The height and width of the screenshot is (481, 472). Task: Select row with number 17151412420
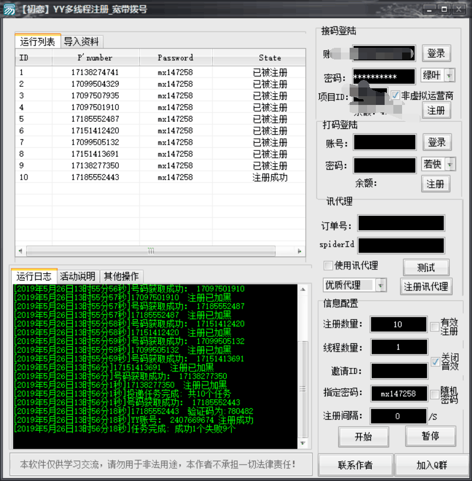pyautogui.click(x=160, y=131)
